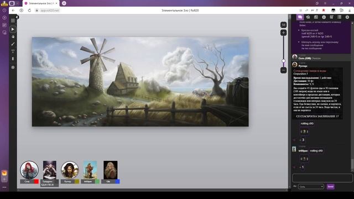Select the arrow Select tool

(x=13, y=29)
